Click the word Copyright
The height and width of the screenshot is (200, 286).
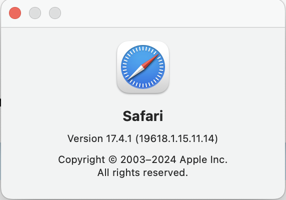(x=81, y=159)
